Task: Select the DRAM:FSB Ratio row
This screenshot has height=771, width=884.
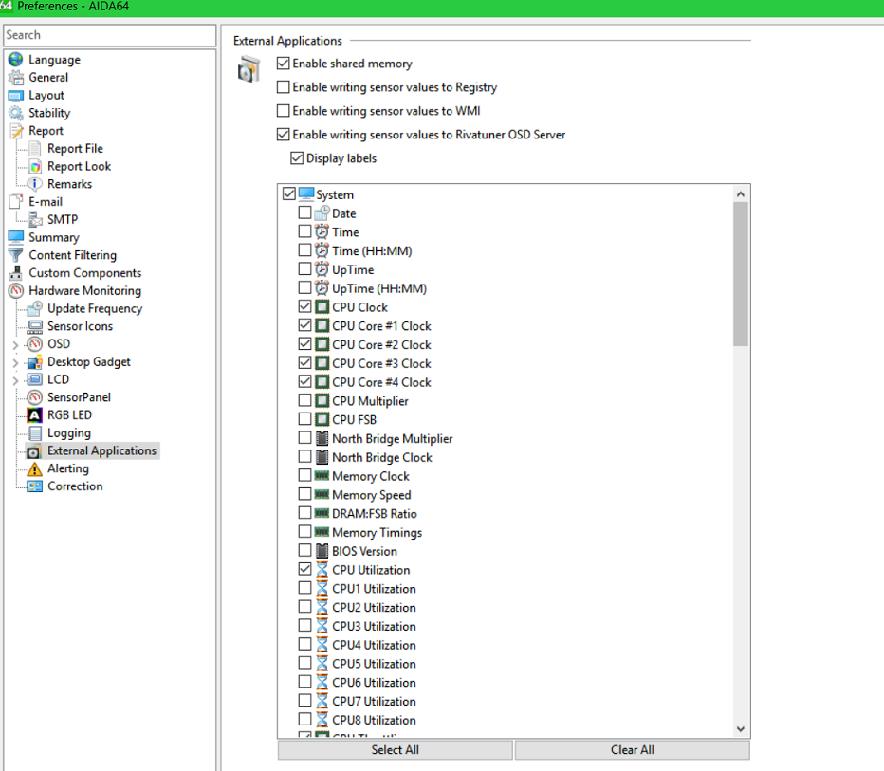Action: 375,513
